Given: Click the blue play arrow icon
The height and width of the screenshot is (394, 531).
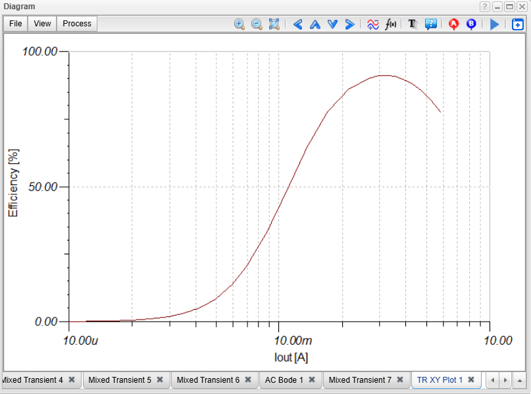Looking at the screenshot, I should (495, 24).
